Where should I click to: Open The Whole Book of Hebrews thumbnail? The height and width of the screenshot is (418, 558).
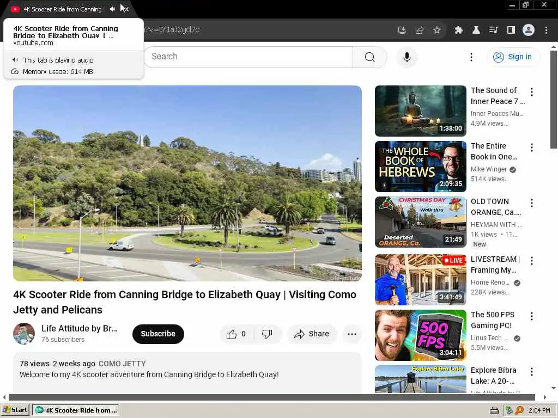420,167
